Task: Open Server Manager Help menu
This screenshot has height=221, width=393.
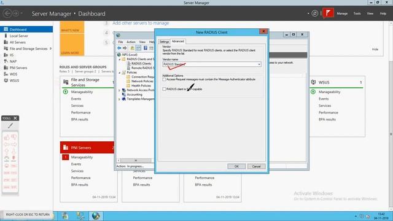Action: (x=383, y=14)
